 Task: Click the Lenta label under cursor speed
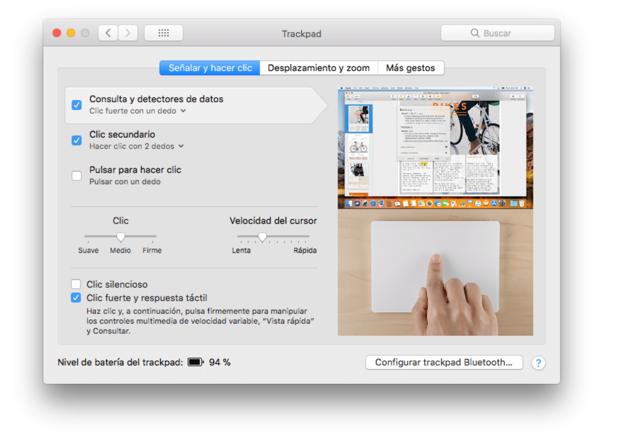pyautogui.click(x=241, y=250)
